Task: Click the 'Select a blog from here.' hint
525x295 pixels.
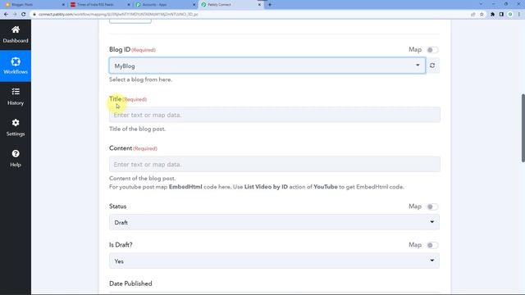Action: coord(140,79)
